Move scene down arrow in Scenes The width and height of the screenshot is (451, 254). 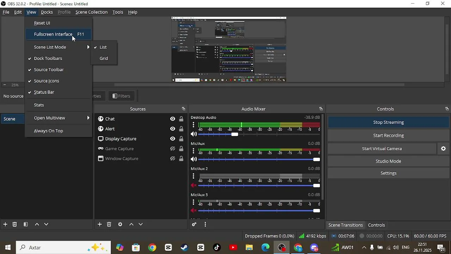46,224
